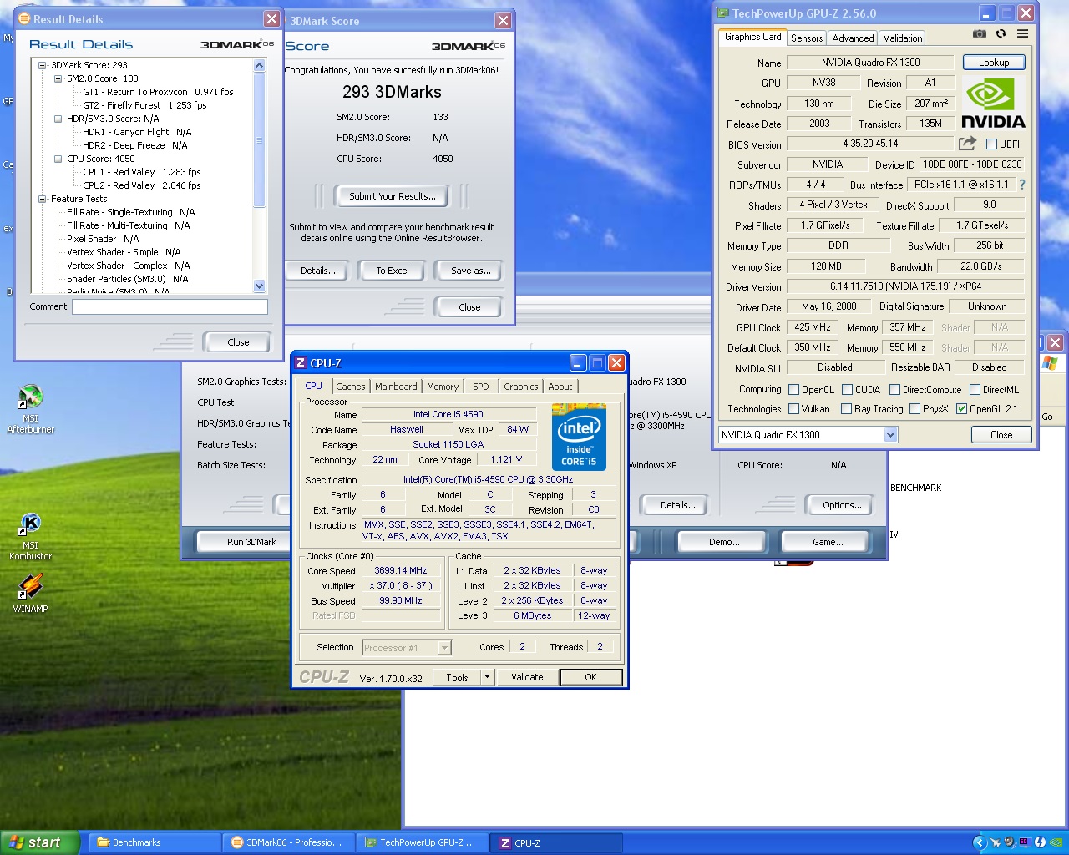Collapse the Feature Tests tree node
Image resolution: width=1069 pixels, height=855 pixels.
(x=43, y=199)
